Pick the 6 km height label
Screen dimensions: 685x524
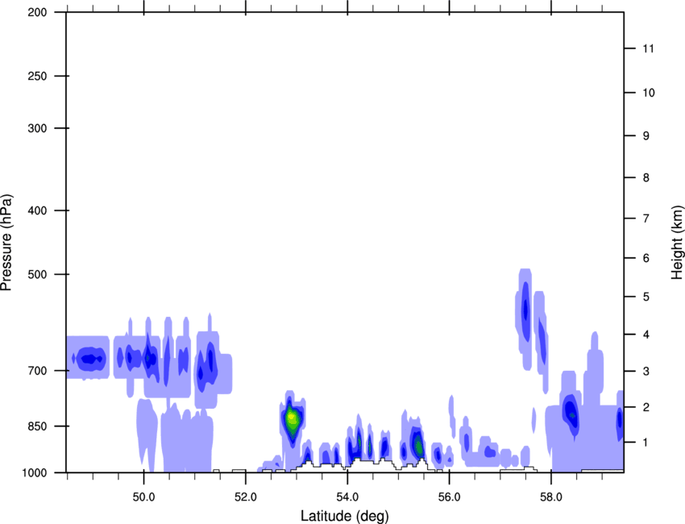(646, 258)
